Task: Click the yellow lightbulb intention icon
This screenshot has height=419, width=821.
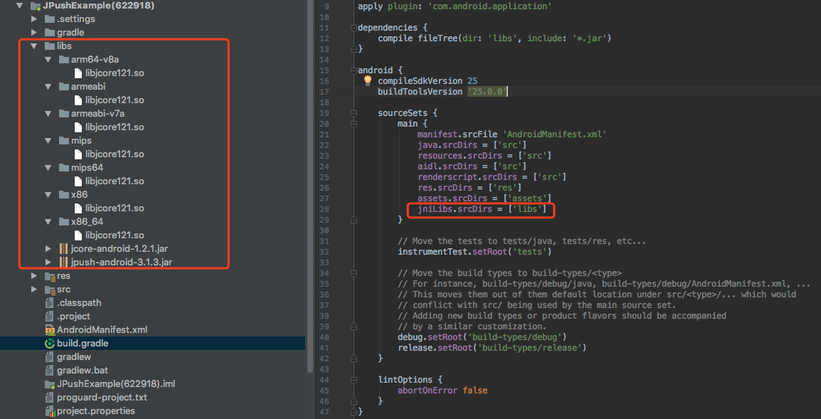Action: [367, 80]
